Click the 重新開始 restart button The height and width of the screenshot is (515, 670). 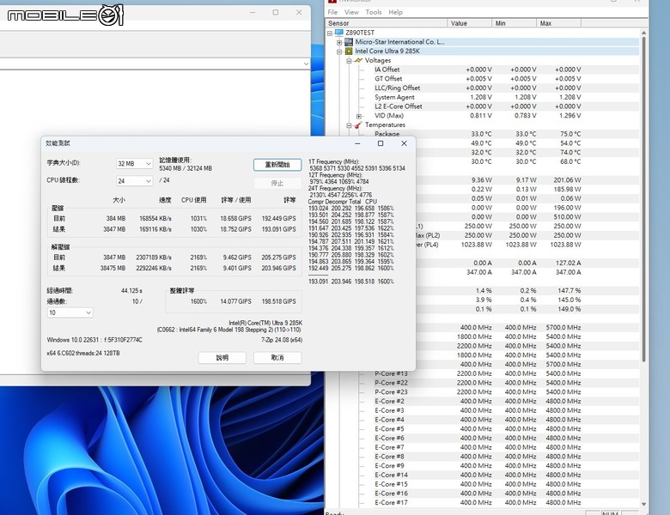pyautogui.click(x=277, y=165)
